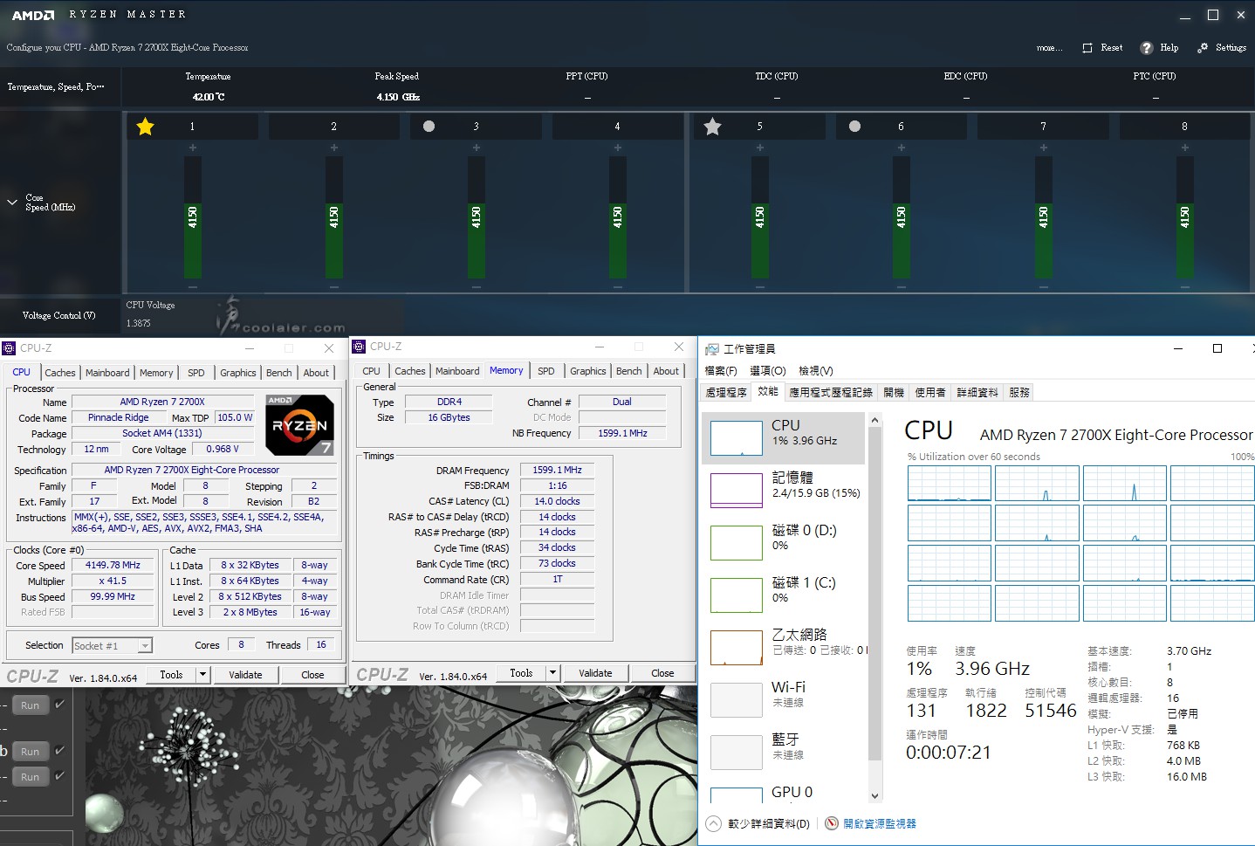Click the Task Manager title bar icon
This screenshot has width=1255, height=846.
pyautogui.click(x=712, y=348)
